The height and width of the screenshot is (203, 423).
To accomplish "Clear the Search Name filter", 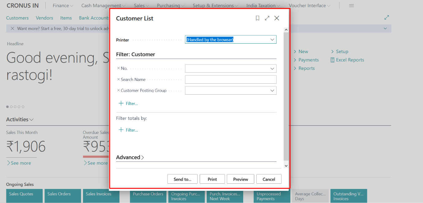I will (x=119, y=79).
